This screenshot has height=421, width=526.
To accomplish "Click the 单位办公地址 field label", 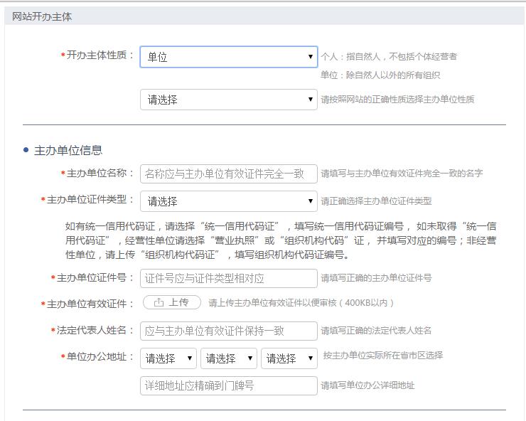I will tap(100, 357).
